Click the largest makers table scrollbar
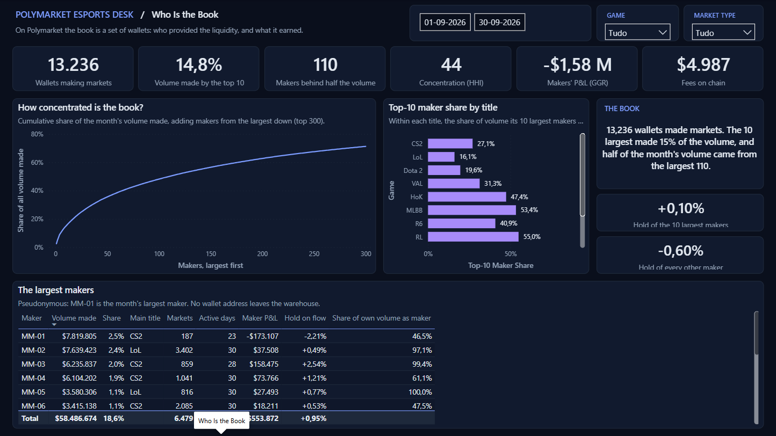776x436 pixels. coord(757,333)
